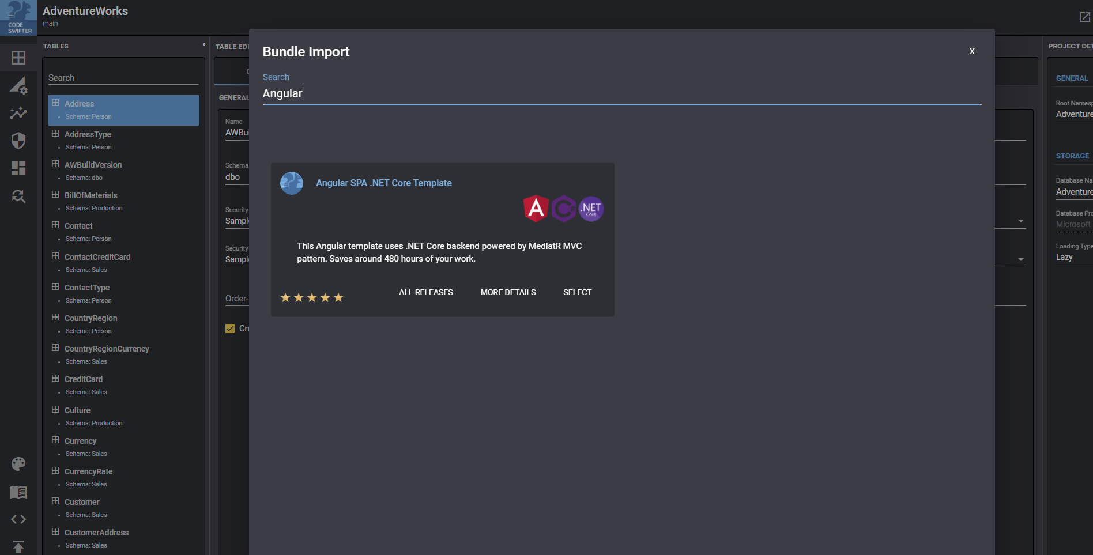
Task: Collapse the TABLES panel using its chevron
Action: tap(204, 43)
